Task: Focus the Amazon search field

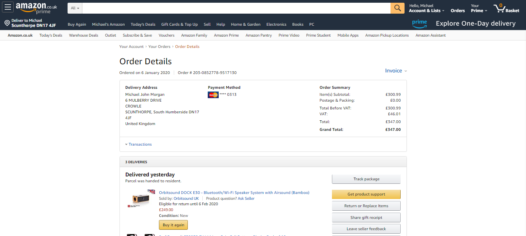Action: coord(236,8)
